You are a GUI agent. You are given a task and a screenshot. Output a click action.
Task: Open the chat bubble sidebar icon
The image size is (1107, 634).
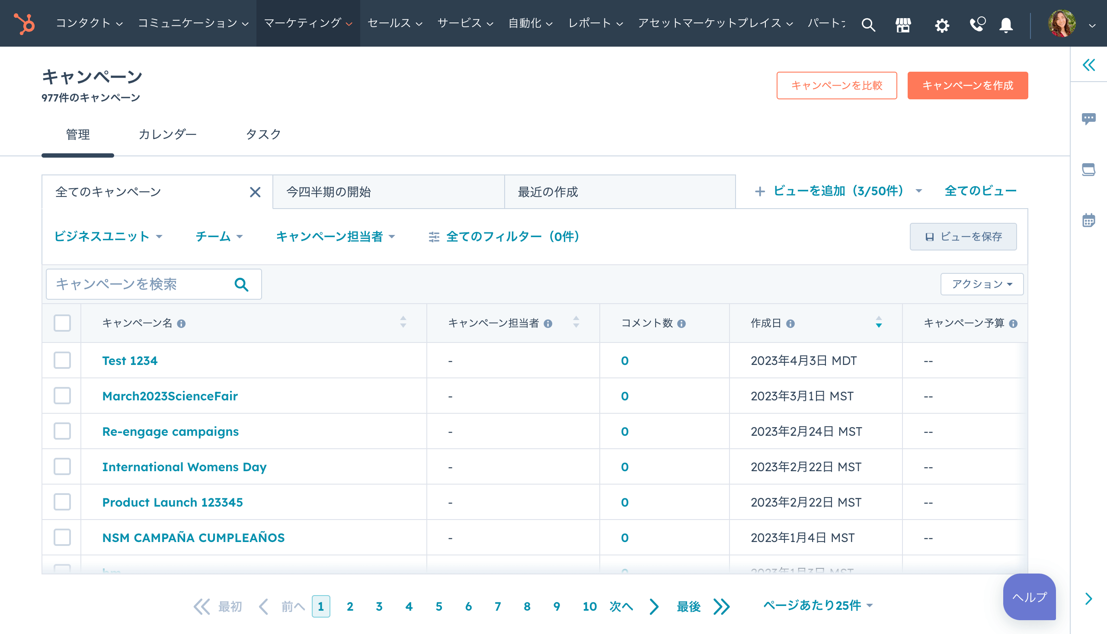1089,118
